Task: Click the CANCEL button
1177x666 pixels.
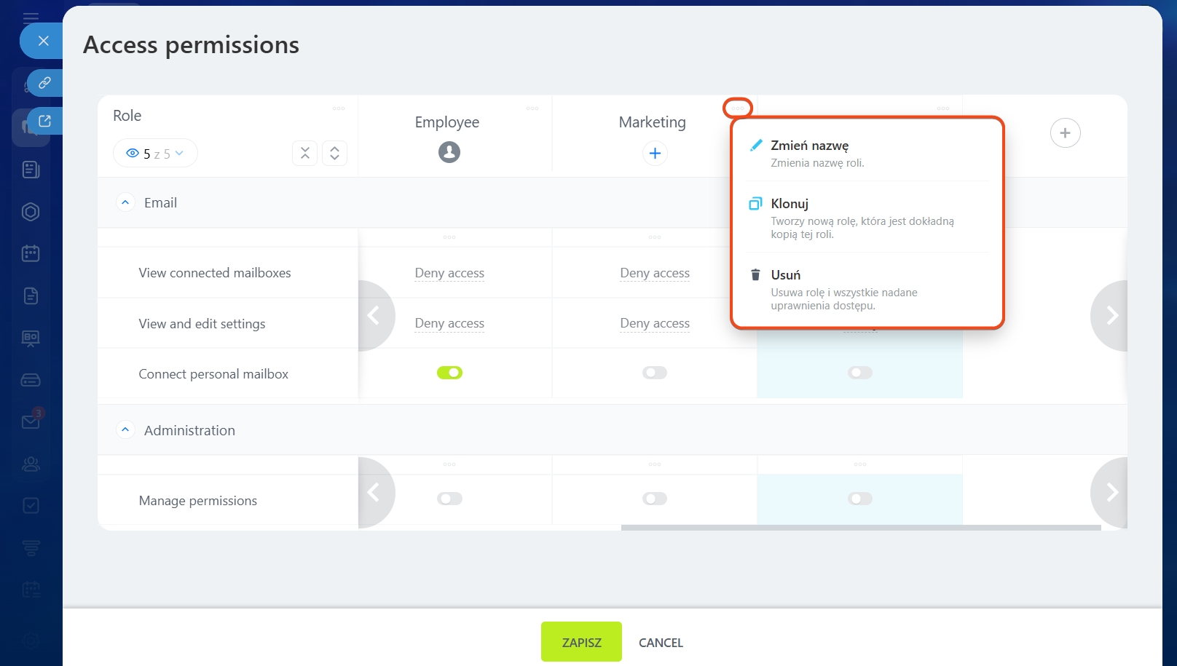Action: (661, 643)
